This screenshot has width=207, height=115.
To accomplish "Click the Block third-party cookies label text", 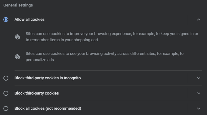I will [x=37, y=93].
